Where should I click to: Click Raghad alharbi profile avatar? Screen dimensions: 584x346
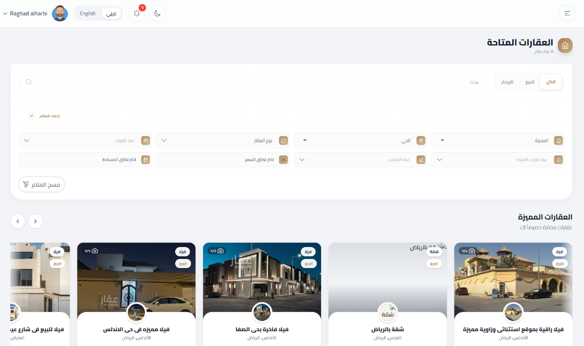(x=59, y=14)
